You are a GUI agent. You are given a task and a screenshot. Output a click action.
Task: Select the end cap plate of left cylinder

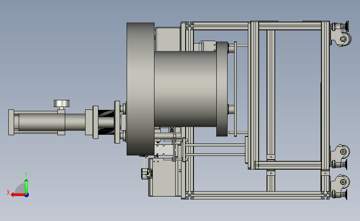point(11,122)
